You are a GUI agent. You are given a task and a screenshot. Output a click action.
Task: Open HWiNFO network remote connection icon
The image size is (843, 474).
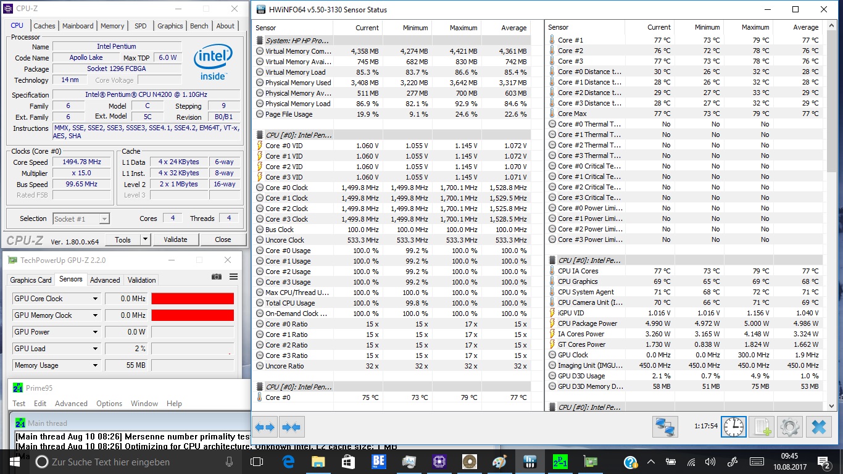(x=665, y=426)
